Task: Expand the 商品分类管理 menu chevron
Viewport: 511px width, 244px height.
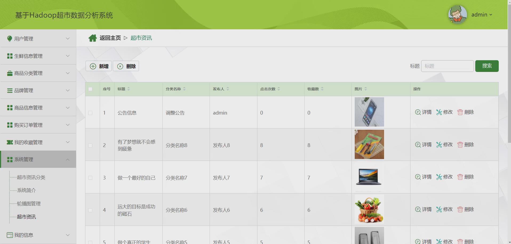Action: coord(68,73)
